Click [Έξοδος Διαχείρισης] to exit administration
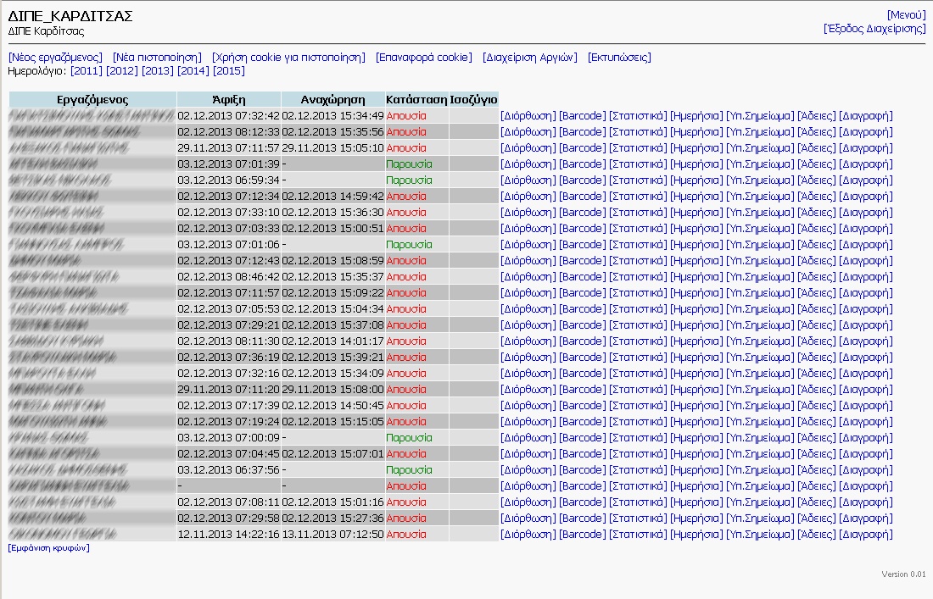 874,28
